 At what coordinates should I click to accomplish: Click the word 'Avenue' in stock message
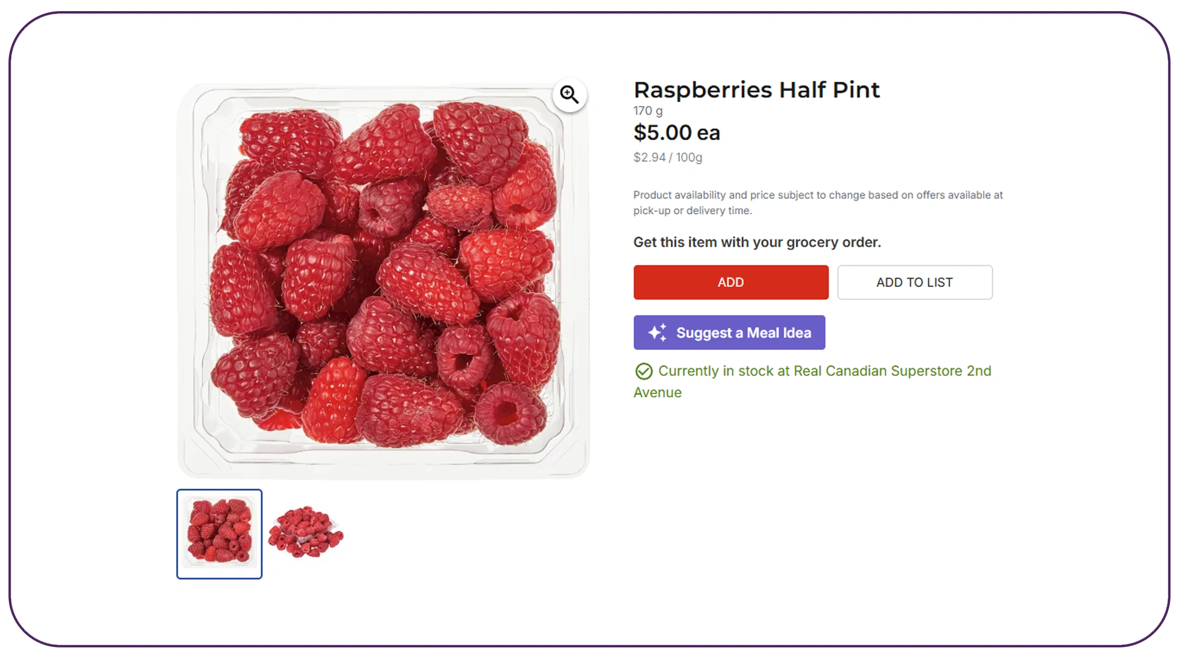coord(657,393)
